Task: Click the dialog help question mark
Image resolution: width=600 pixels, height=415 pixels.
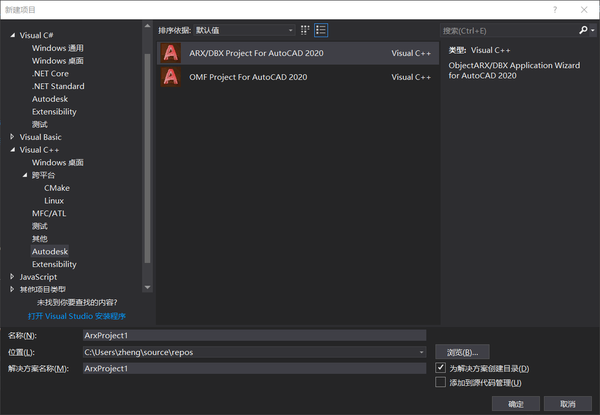Action: tap(554, 9)
